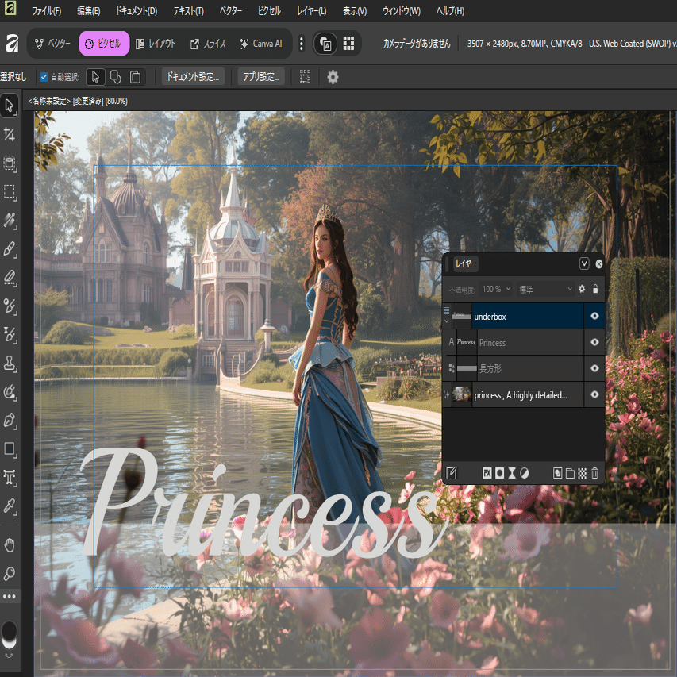The width and height of the screenshot is (677, 677).
Task: Toggle the text style picker (A) button
Action: click(325, 43)
